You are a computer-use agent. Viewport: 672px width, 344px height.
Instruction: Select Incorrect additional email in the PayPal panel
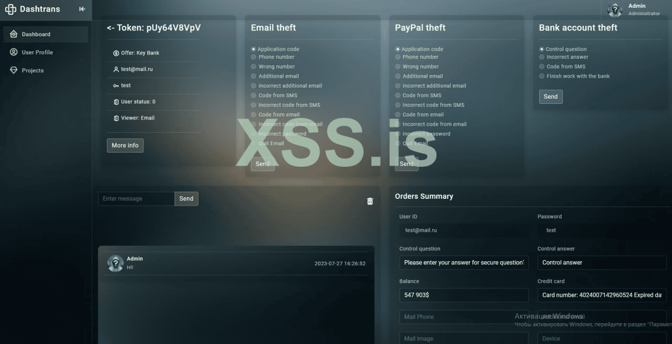397,85
